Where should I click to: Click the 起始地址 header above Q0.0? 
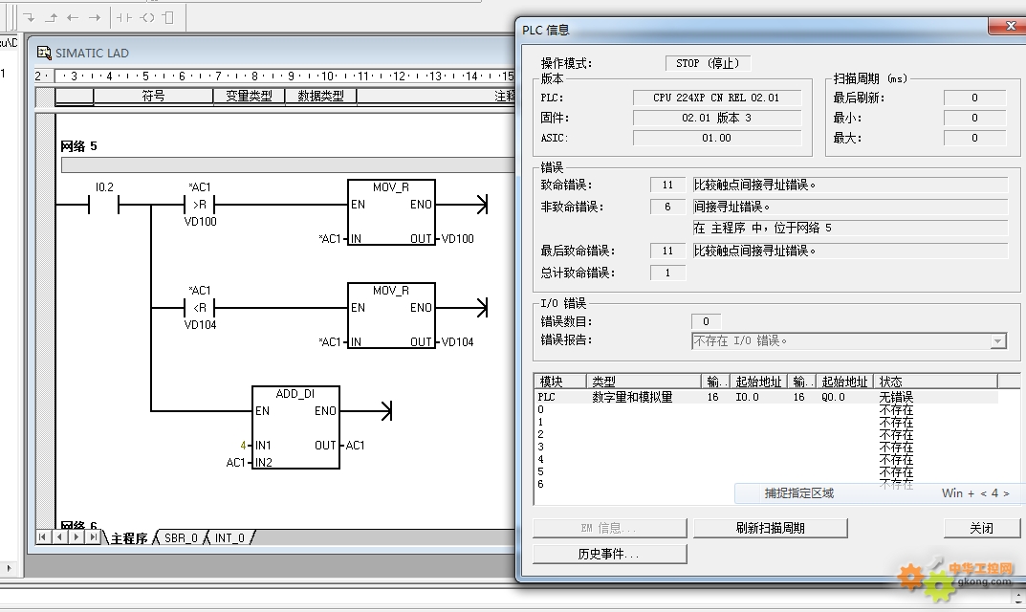point(844,381)
